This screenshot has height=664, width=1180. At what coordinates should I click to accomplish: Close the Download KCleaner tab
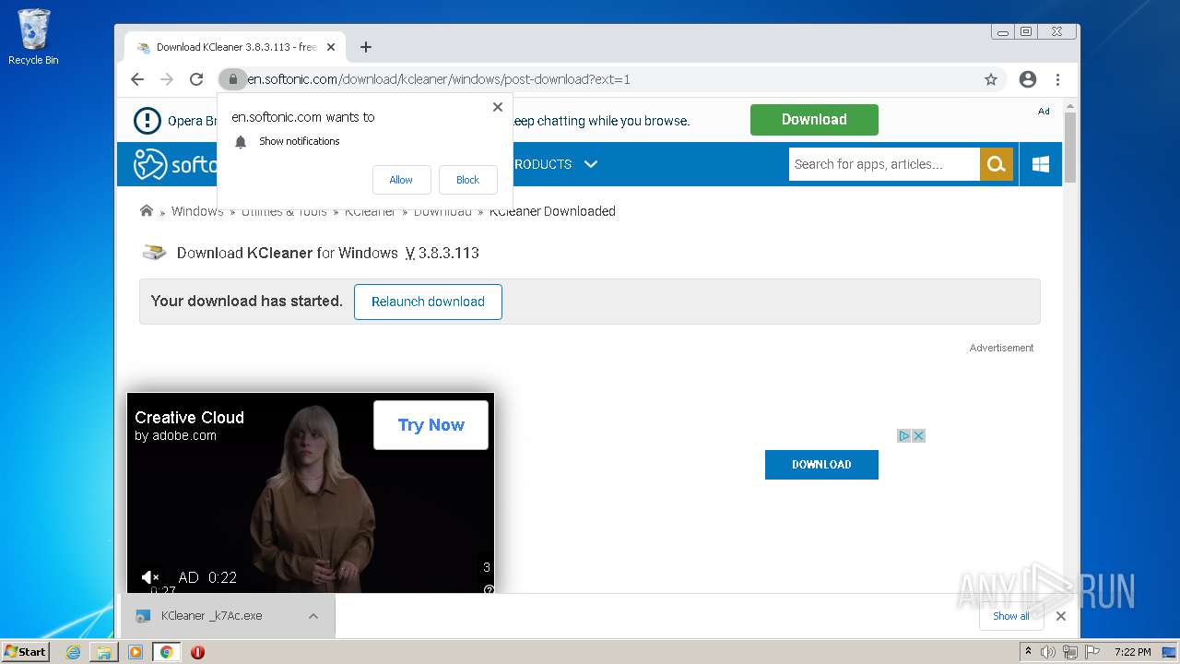[x=331, y=47]
